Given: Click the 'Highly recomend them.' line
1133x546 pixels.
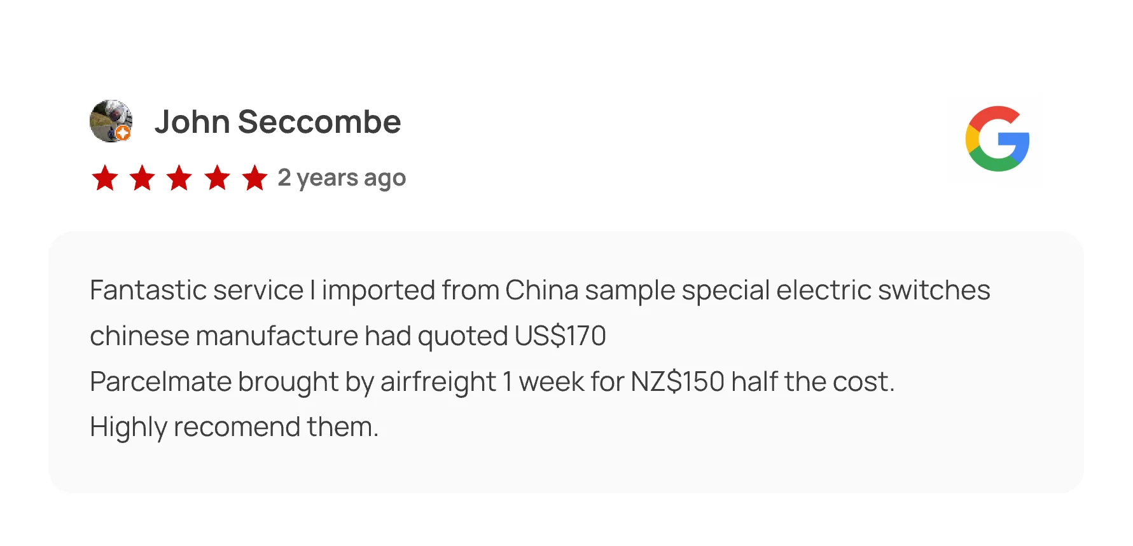Looking at the screenshot, I should pos(234,427).
